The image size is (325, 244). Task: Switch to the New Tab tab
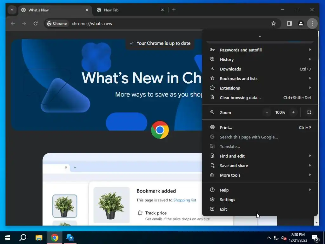point(130,10)
